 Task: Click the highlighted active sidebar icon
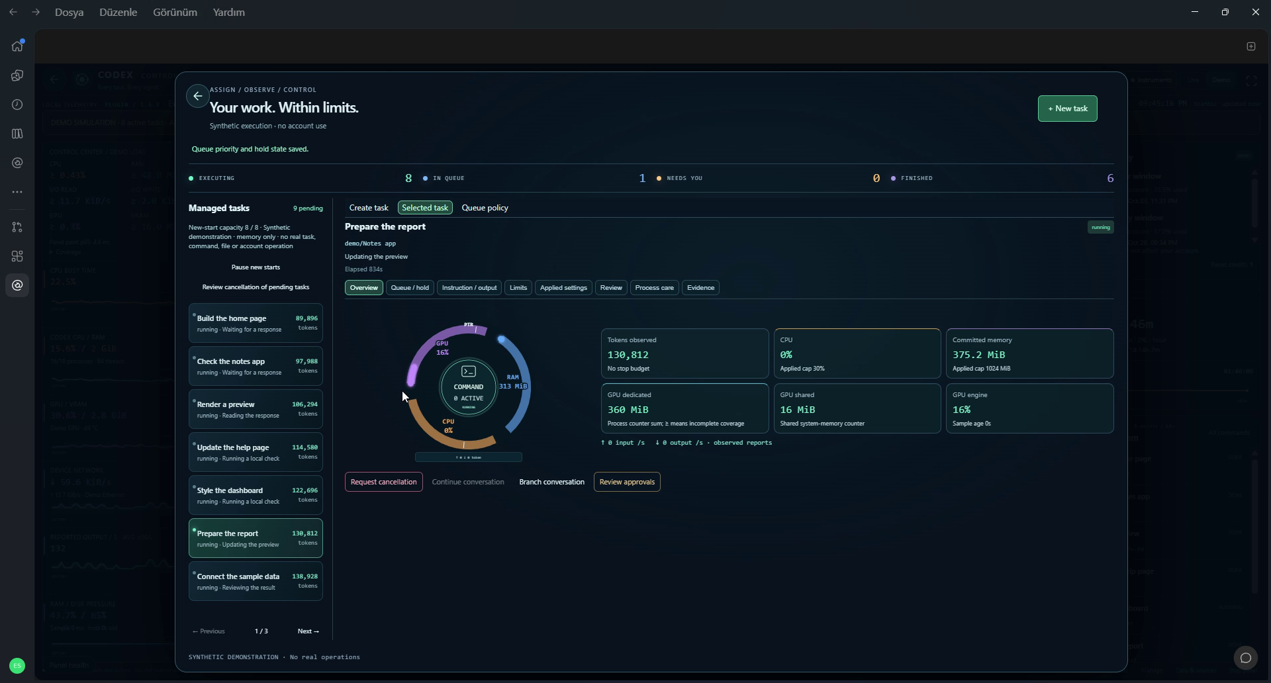click(x=17, y=285)
